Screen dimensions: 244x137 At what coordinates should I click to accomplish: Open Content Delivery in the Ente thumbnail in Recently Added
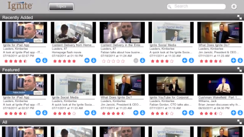[122, 32]
